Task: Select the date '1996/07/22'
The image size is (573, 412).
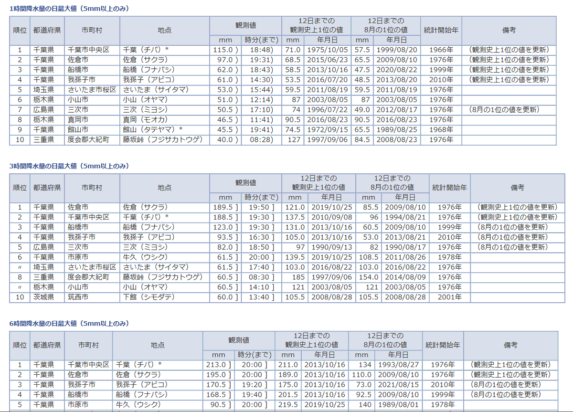Action: point(327,110)
